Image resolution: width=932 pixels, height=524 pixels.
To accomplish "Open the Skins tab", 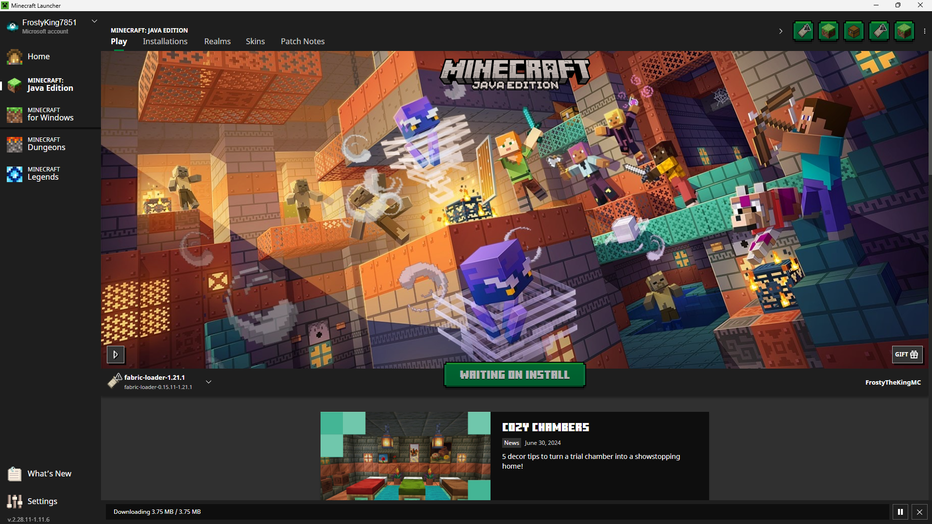I will point(255,41).
